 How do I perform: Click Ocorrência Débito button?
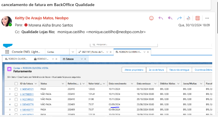click(x=202, y=70)
